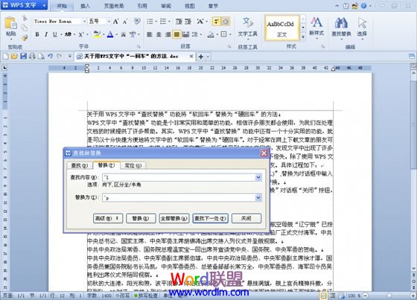The image size is (417, 300).
Task: Apply the yellow text highlight color
Action: (x=97, y=34)
